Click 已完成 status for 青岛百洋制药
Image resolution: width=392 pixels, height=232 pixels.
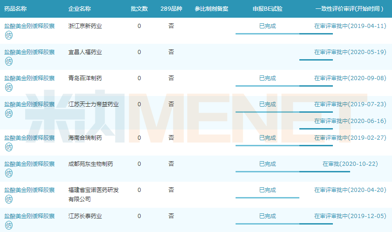268,78
